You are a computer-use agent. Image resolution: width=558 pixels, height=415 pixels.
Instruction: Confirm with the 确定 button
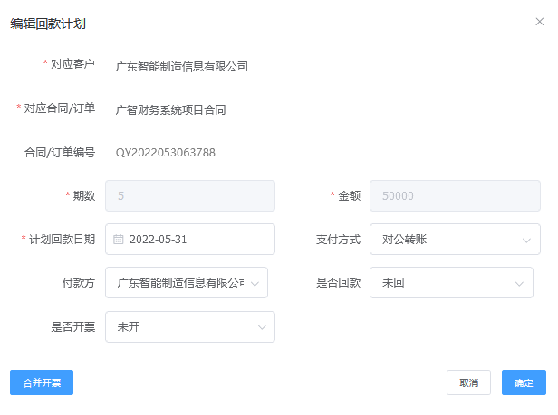coord(524,382)
